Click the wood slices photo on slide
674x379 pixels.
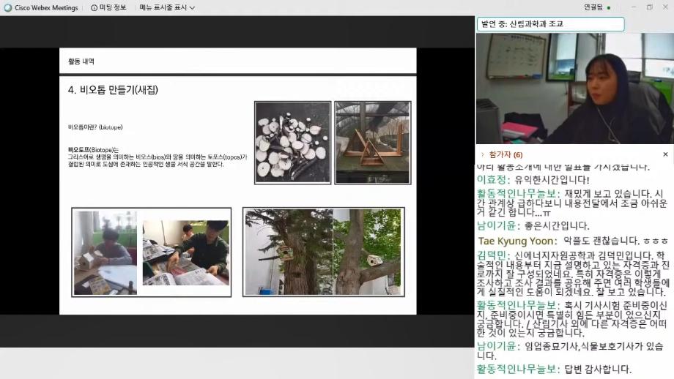pyautogui.click(x=293, y=143)
